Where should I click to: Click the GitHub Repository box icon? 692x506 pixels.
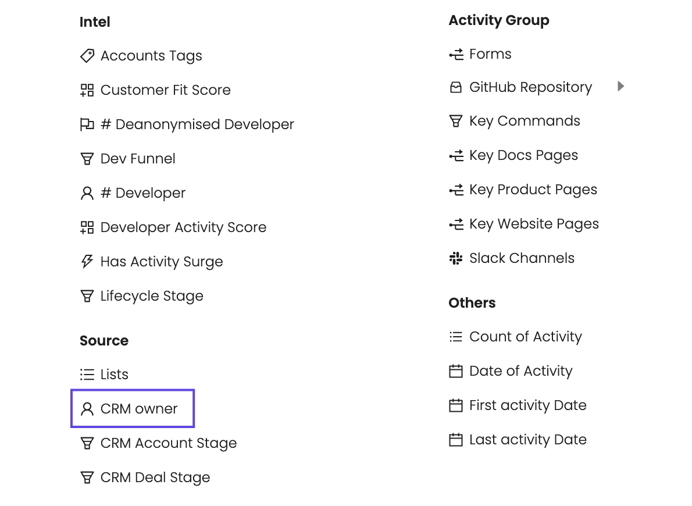click(456, 87)
